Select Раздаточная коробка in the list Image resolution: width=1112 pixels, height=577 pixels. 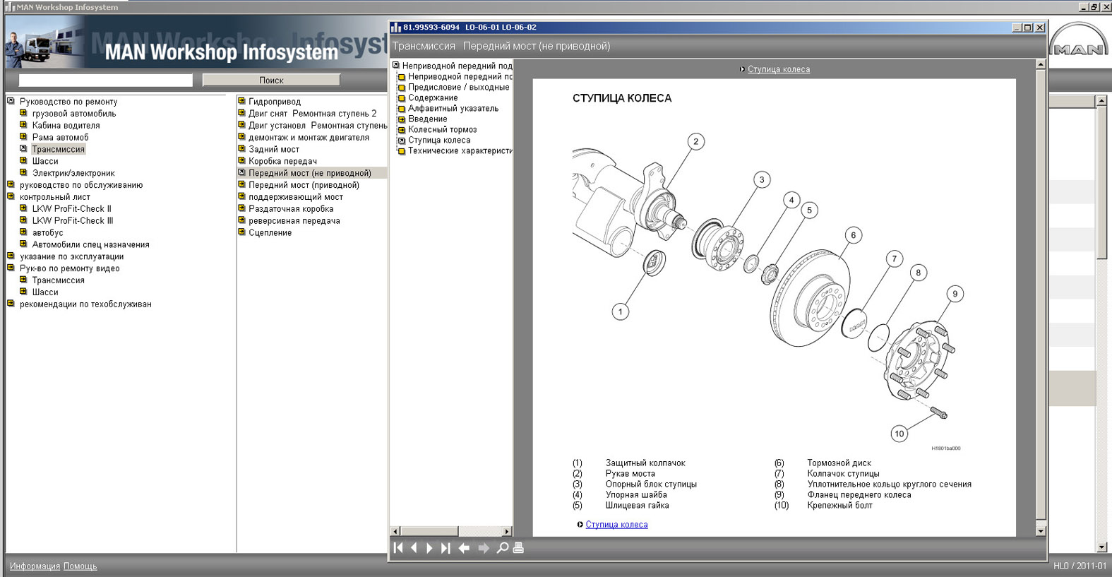(x=290, y=209)
